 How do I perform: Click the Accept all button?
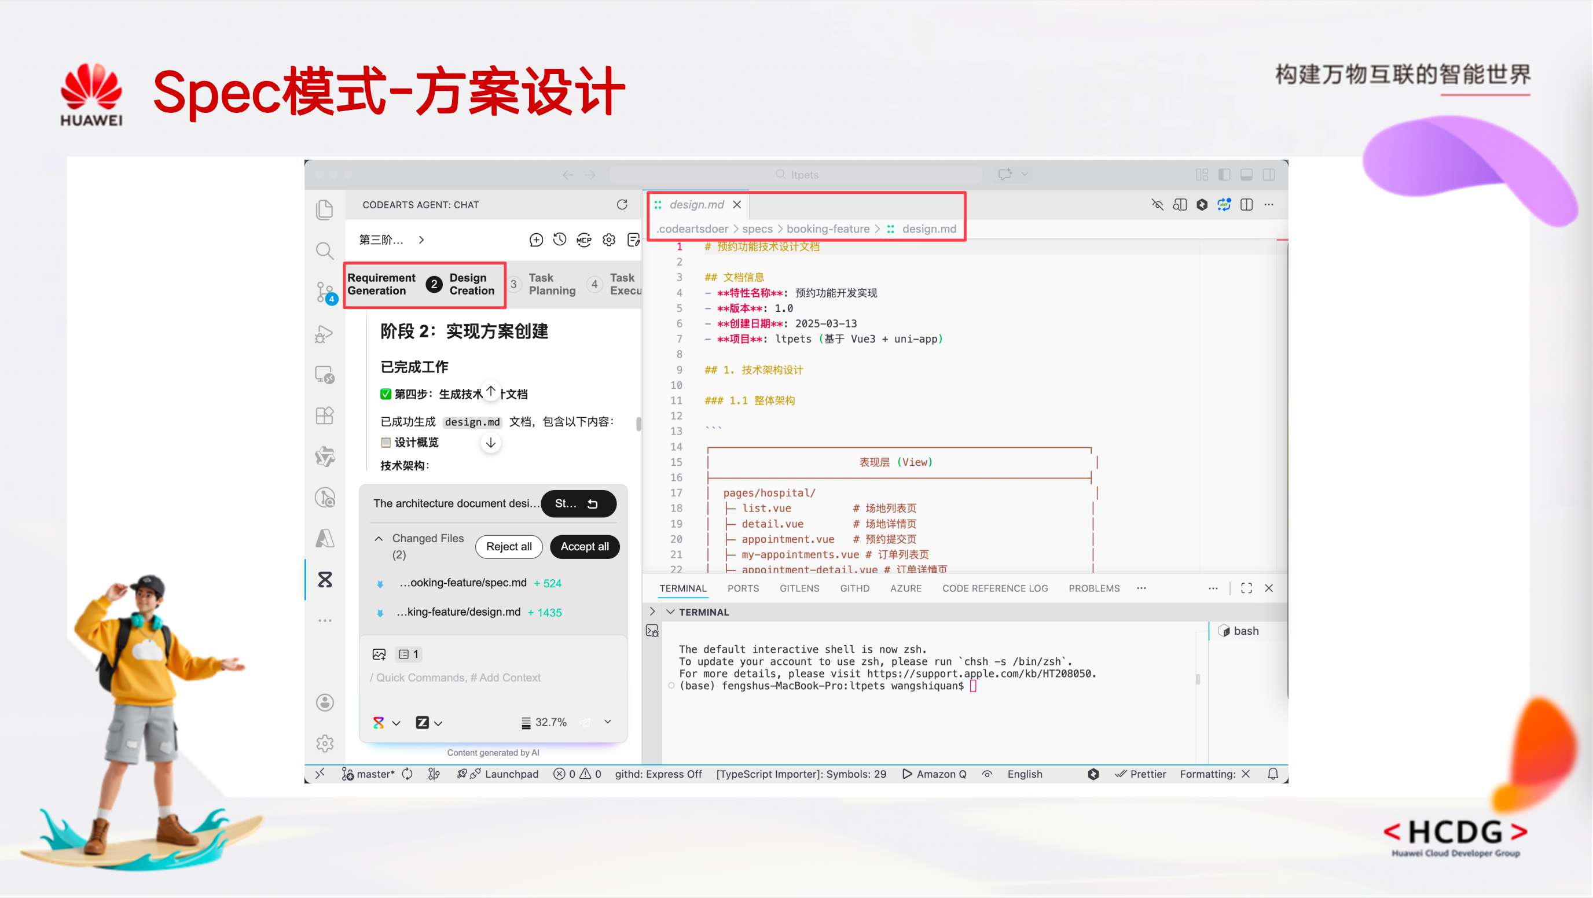coord(585,546)
